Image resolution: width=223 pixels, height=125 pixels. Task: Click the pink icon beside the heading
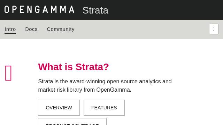click(8, 73)
